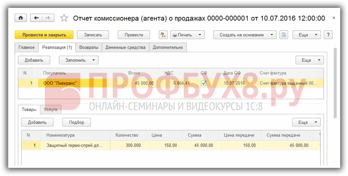Image resolution: width=348 pixels, height=176 pixels.
Task: Toggle the СФ checkbox for ООО "Ливеранс"
Action: 203,83
